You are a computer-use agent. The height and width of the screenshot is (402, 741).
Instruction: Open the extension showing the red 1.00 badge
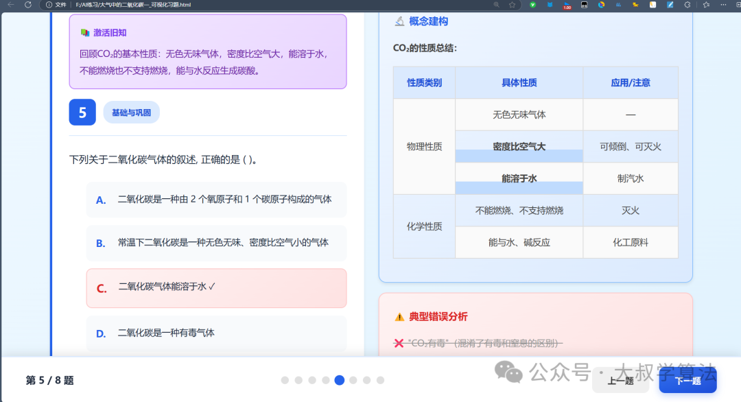pyautogui.click(x=567, y=5)
